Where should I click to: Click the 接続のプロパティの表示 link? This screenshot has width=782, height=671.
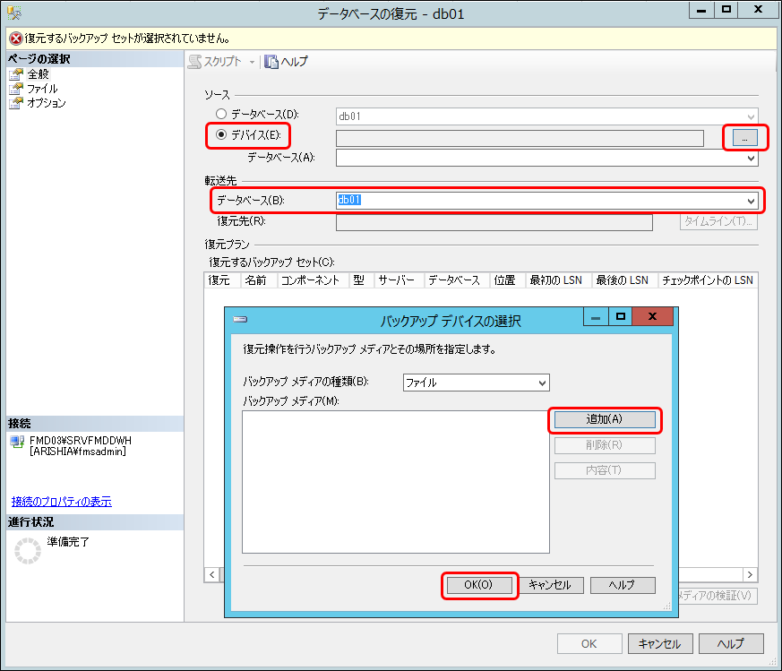click(x=62, y=502)
